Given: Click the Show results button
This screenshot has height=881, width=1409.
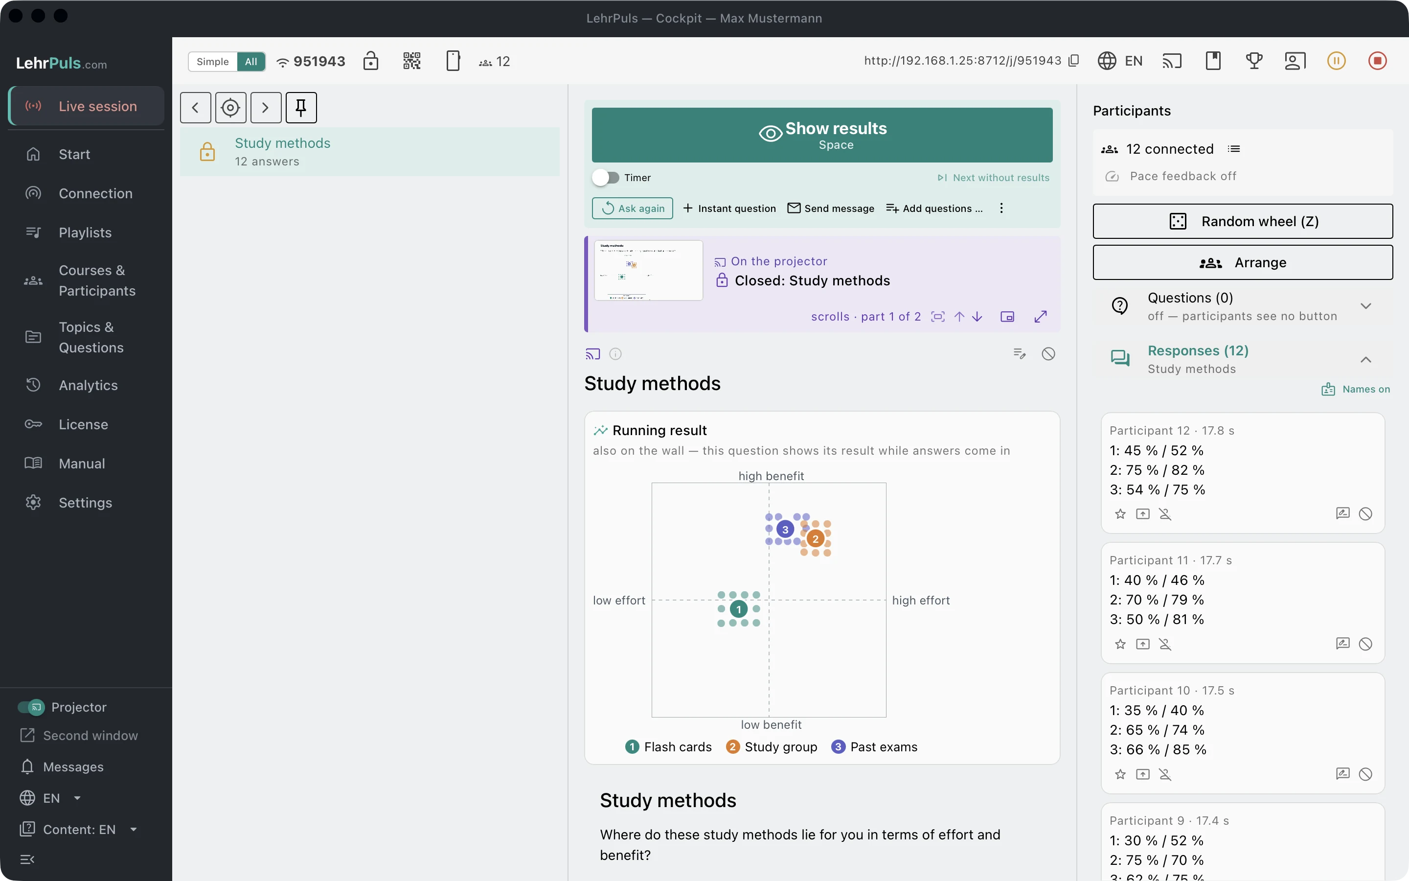Looking at the screenshot, I should point(822,135).
